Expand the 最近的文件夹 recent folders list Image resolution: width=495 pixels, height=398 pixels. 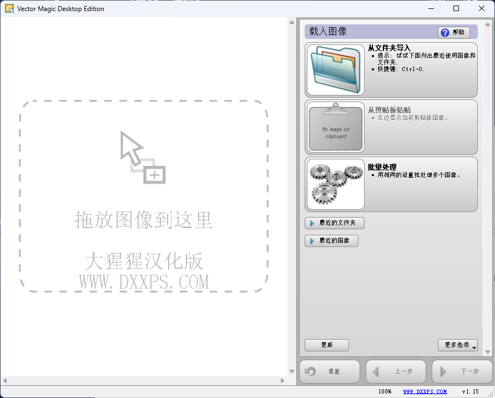point(335,223)
